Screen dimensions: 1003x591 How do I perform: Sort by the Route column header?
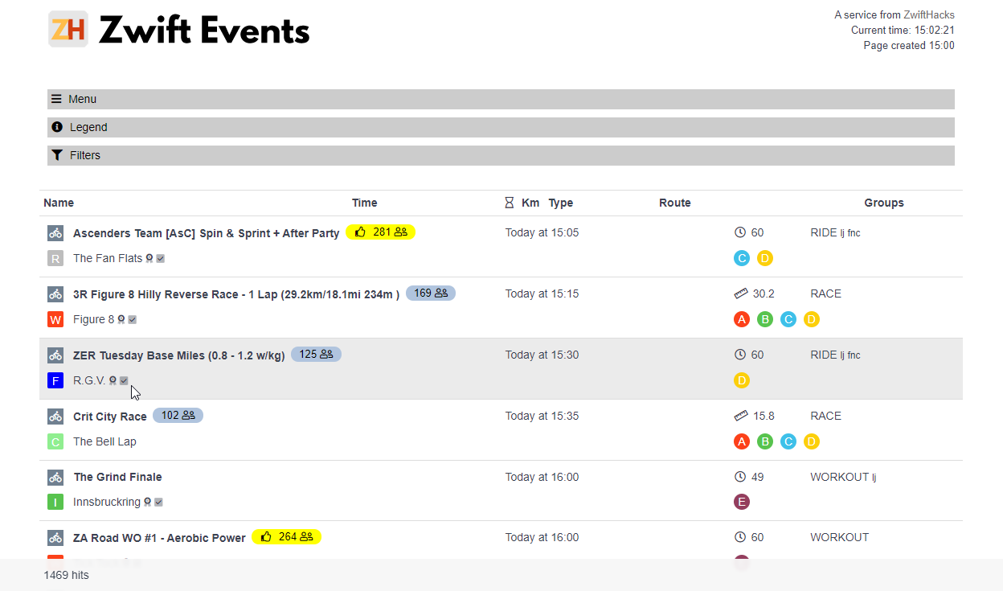click(675, 203)
